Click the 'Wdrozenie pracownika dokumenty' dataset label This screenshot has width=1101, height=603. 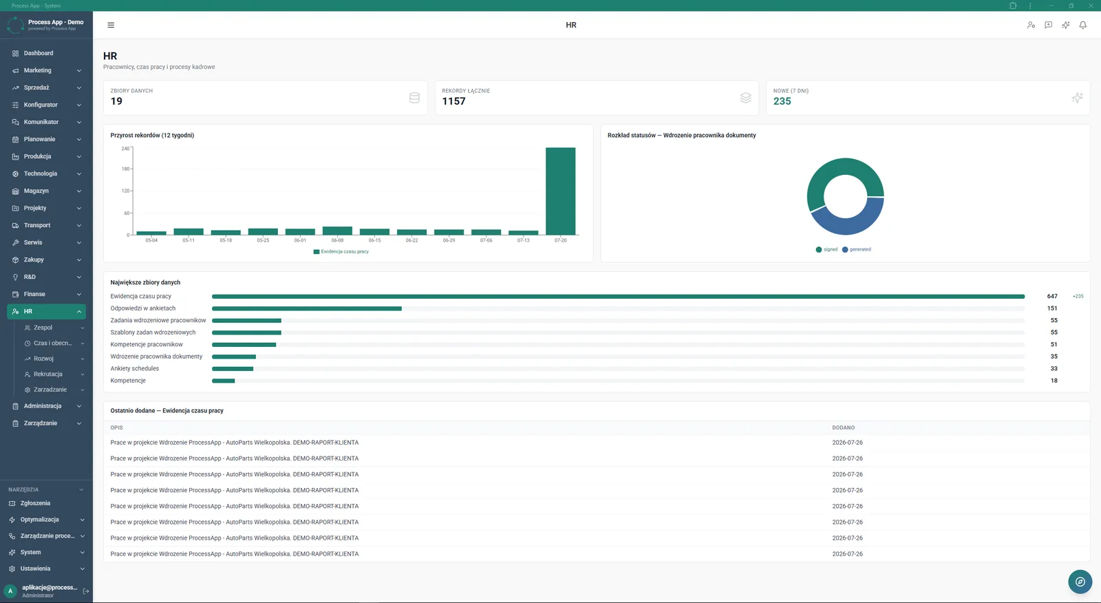(x=156, y=357)
